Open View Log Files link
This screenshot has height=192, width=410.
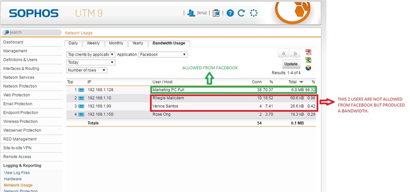tap(17, 173)
